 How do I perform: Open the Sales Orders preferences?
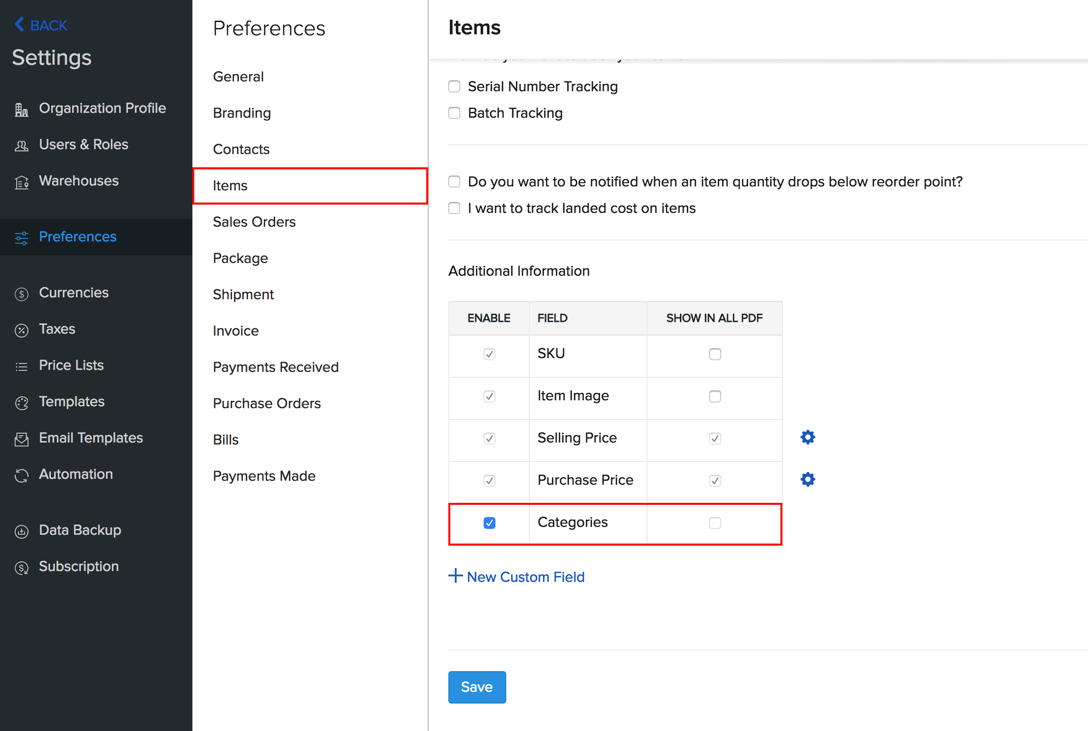pos(255,222)
